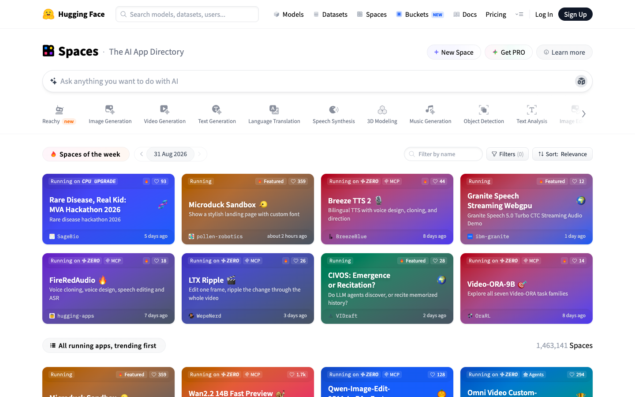Screen dimensions: 635x397
Task: Click the Learn more button
Action: click(x=564, y=52)
